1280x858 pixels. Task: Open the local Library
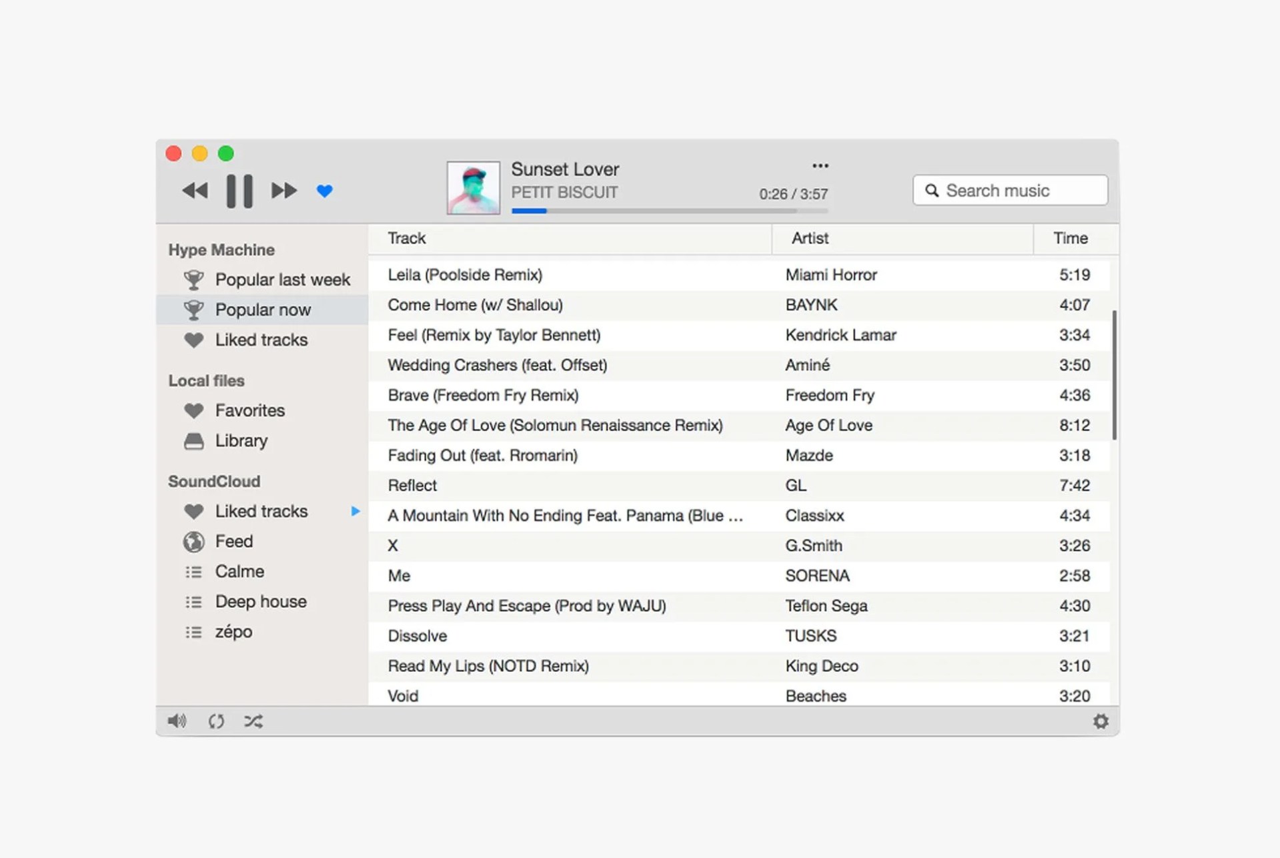(241, 440)
